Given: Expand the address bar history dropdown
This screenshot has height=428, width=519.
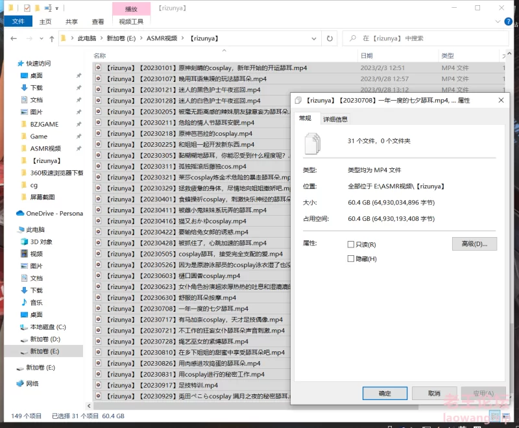Looking at the screenshot, I should coord(314,39).
